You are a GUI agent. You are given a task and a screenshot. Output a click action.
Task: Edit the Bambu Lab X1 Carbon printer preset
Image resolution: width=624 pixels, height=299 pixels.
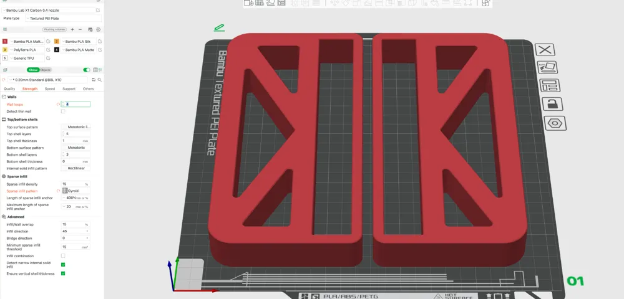pos(99,10)
